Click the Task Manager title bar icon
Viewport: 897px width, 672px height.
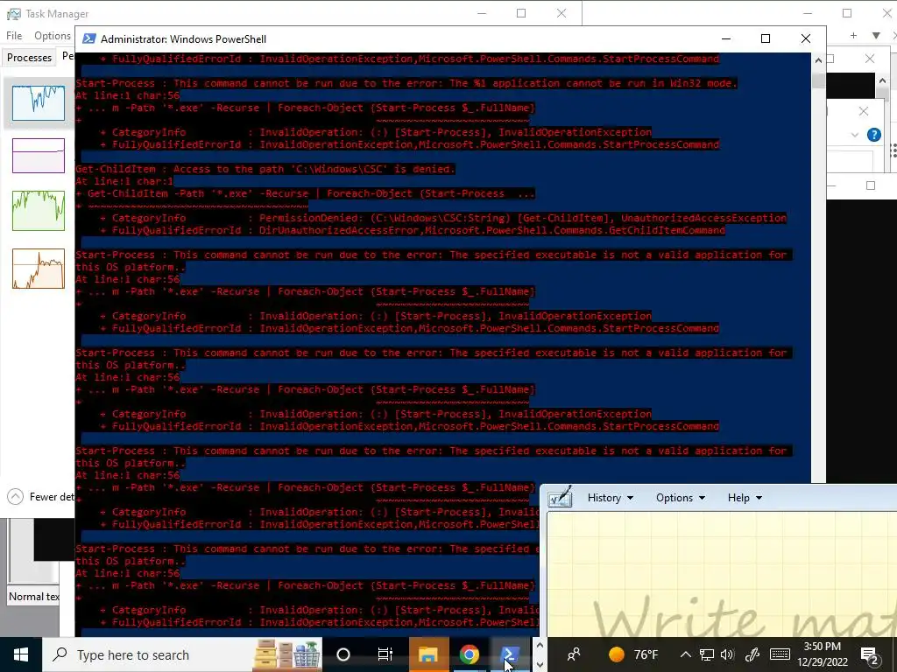[x=14, y=14]
